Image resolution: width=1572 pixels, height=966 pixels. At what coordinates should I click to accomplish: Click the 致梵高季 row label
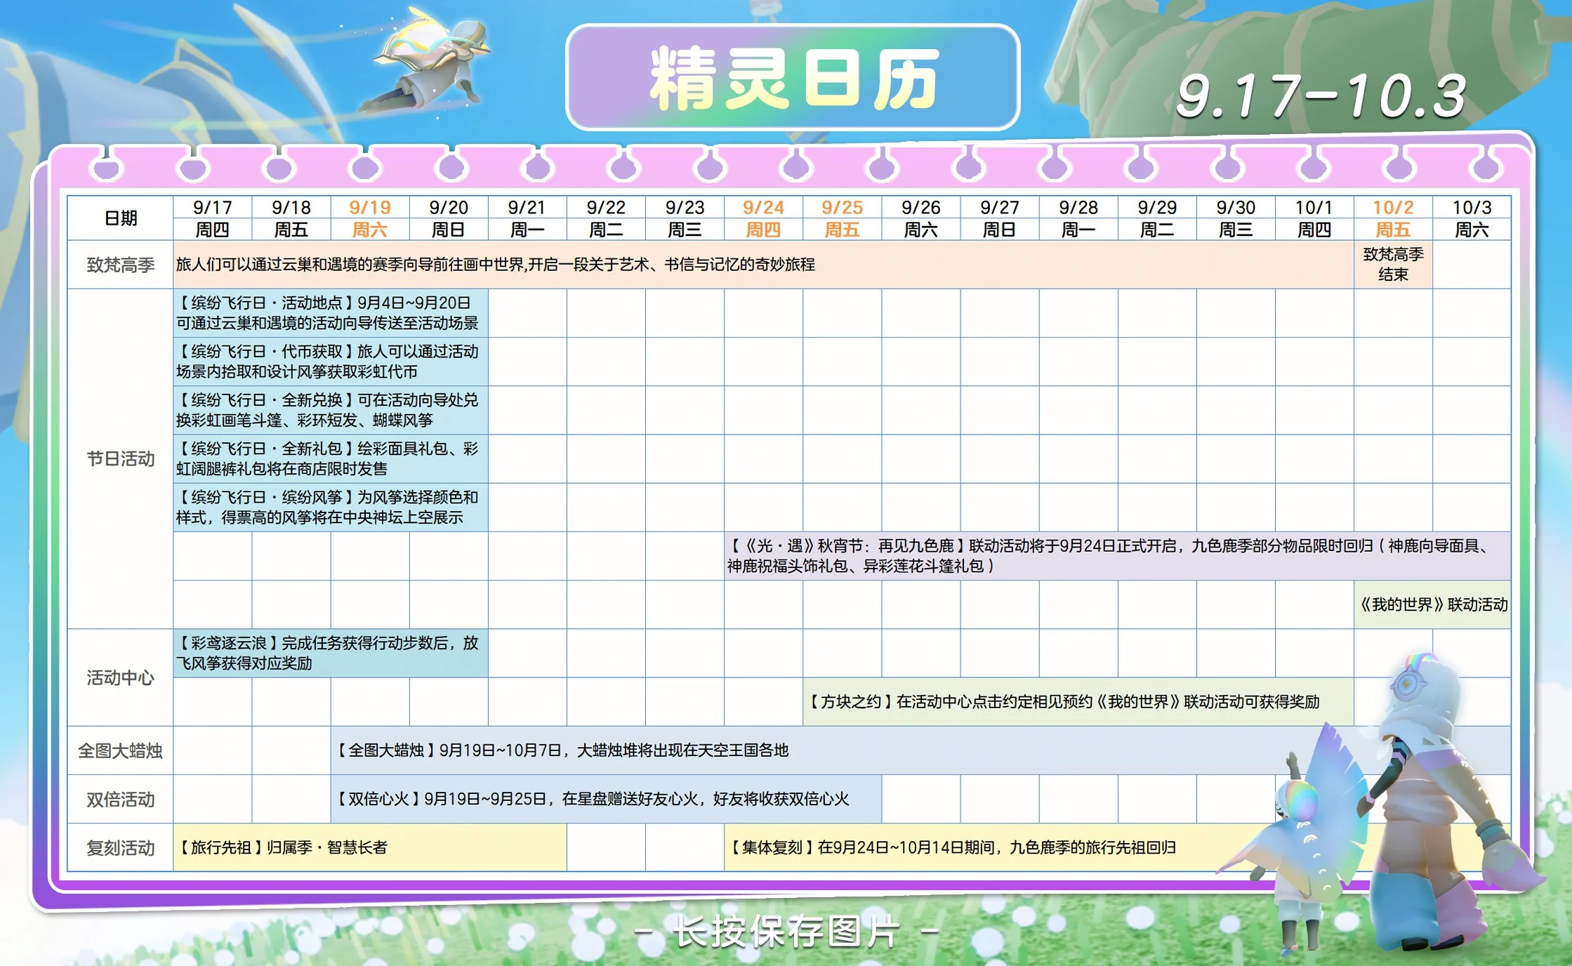120,265
